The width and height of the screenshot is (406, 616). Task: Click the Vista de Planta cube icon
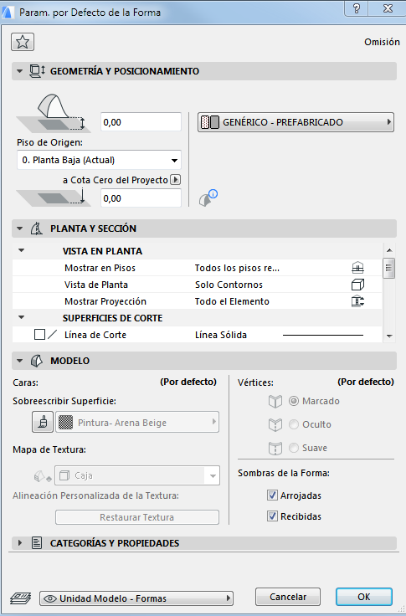pyautogui.click(x=357, y=285)
